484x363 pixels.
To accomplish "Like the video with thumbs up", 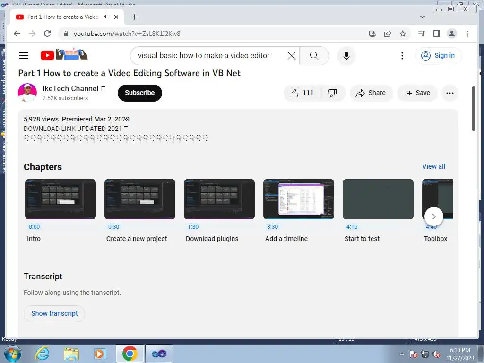I will (302, 93).
